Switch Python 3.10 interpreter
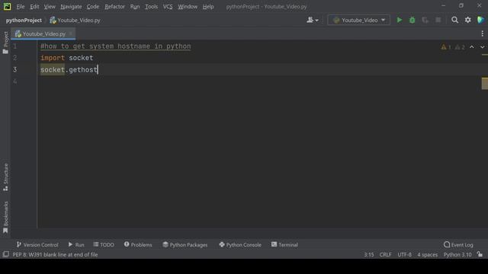 457,254
